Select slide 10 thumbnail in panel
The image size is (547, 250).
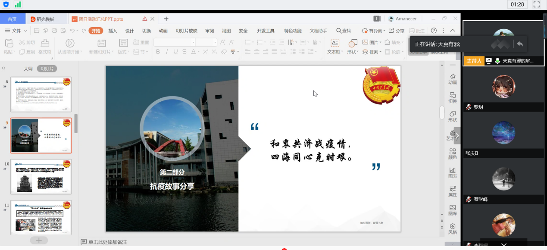pos(41,177)
